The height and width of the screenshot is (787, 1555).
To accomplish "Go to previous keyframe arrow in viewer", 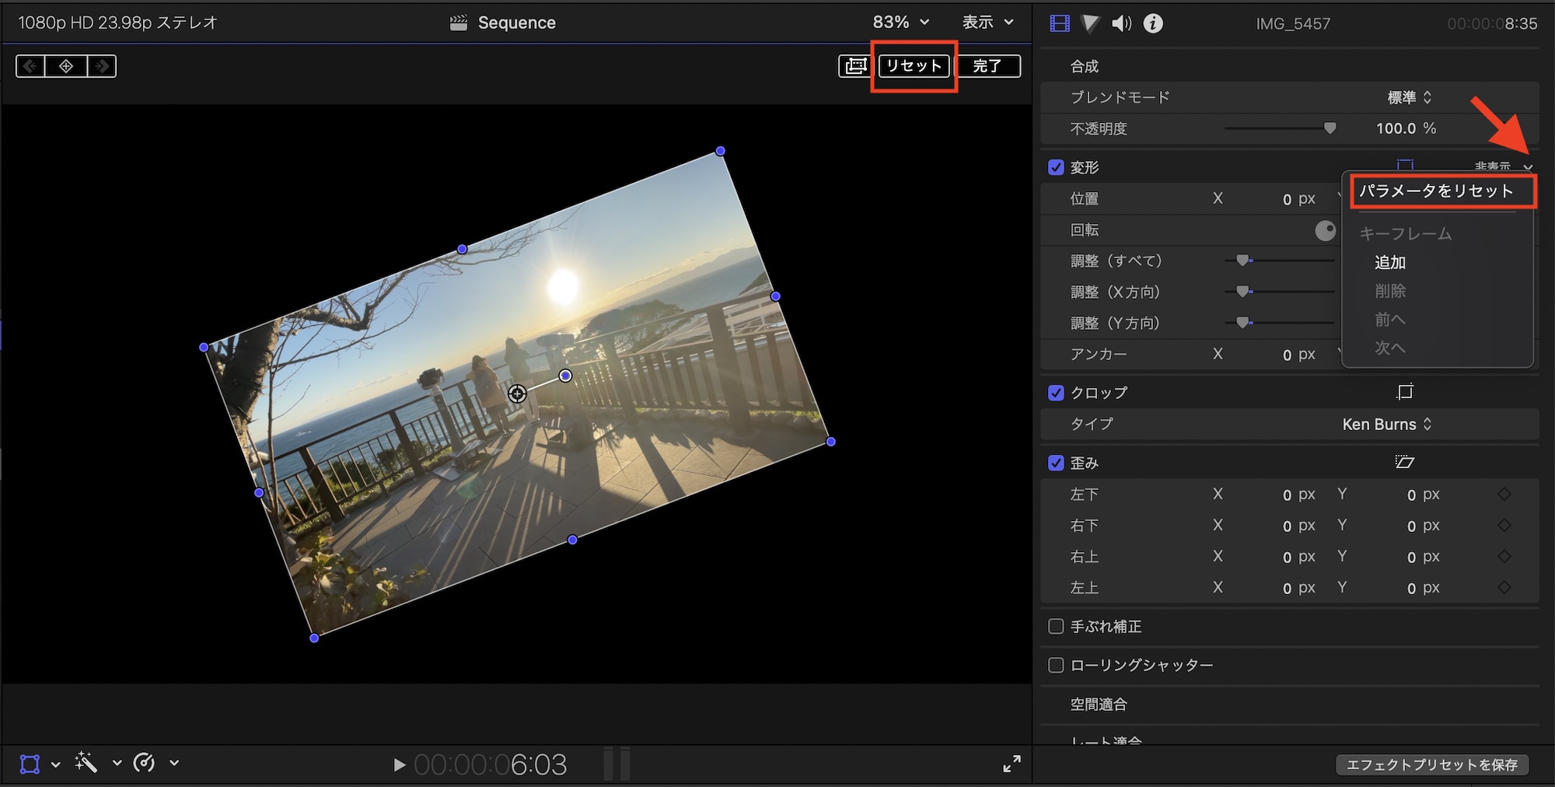I will coord(30,66).
